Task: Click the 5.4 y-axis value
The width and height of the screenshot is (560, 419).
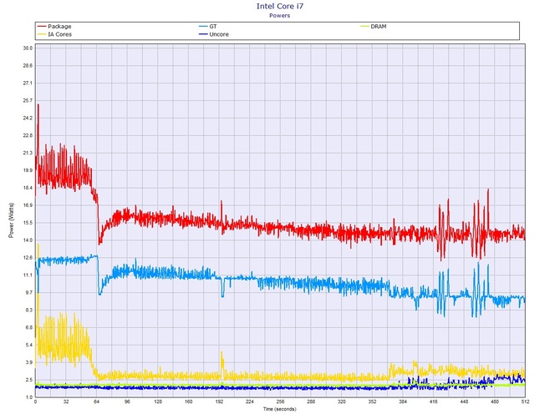Action: pyautogui.click(x=28, y=346)
